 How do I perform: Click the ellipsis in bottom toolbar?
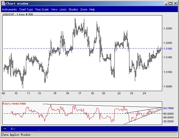(x=39, y=130)
